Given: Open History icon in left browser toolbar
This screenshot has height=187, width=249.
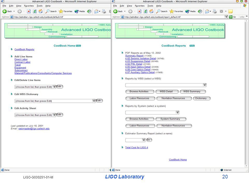Looking at the screenshot, I should (89, 11).
